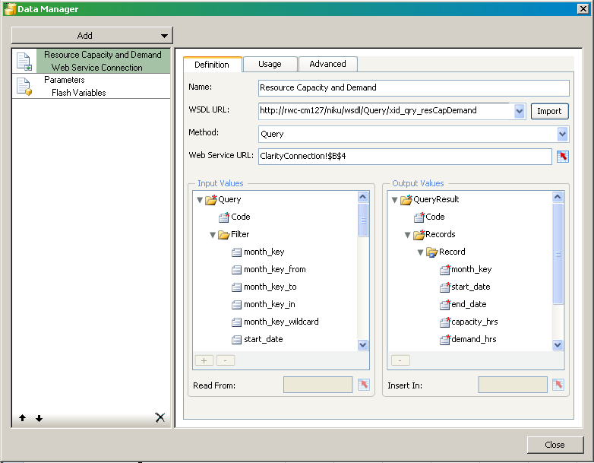Viewport: 594px width, 463px height.
Task: Collapse the Query folder in Input Values
Action: tap(200, 200)
